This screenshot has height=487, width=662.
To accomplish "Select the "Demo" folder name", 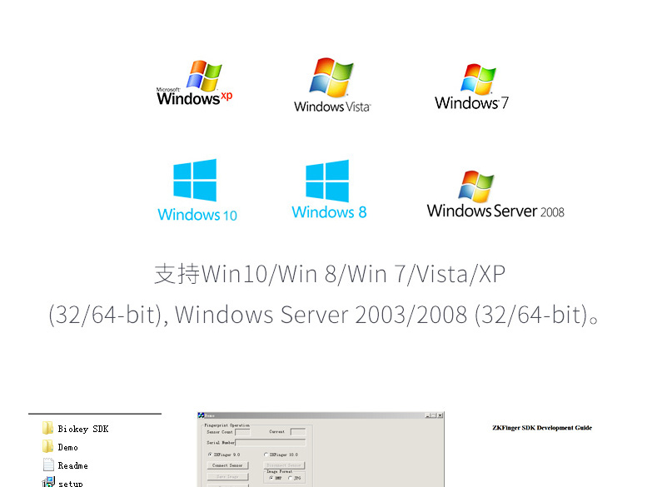I will coord(68,447).
